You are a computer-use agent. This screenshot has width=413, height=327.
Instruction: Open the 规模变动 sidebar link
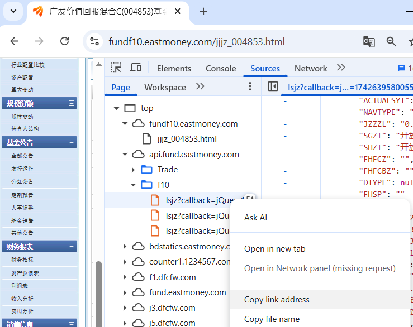(x=22, y=117)
